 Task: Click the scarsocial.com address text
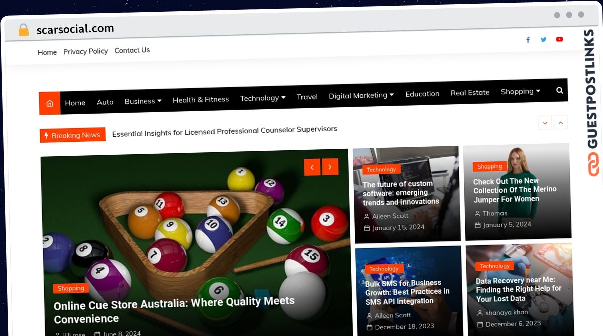click(75, 29)
